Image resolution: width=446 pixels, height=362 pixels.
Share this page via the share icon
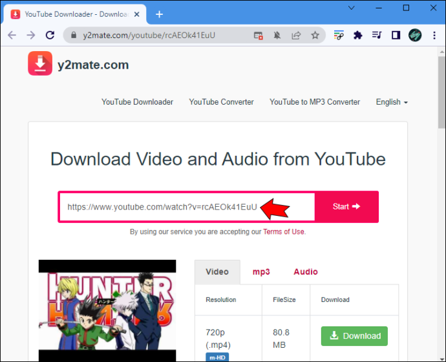point(296,36)
